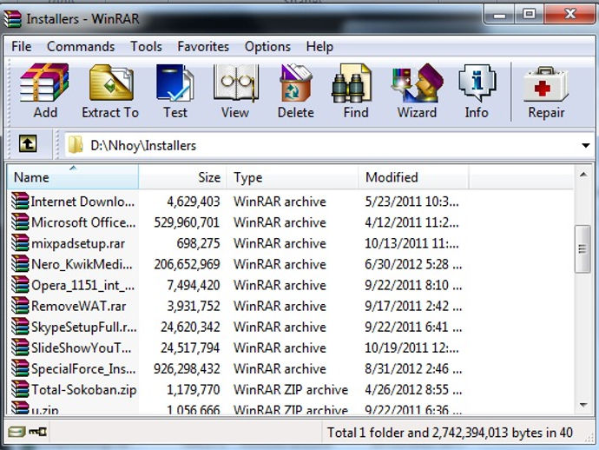Click WinRAR ZIP archive type for Total-Sokoban
The height and width of the screenshot is (450, 599).
click(x=291, y=390)
